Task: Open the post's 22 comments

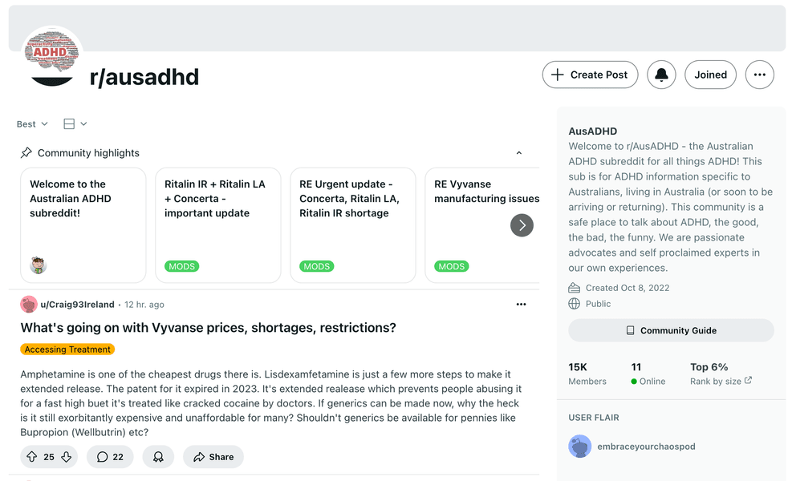Action: click(x=110, y=457)
